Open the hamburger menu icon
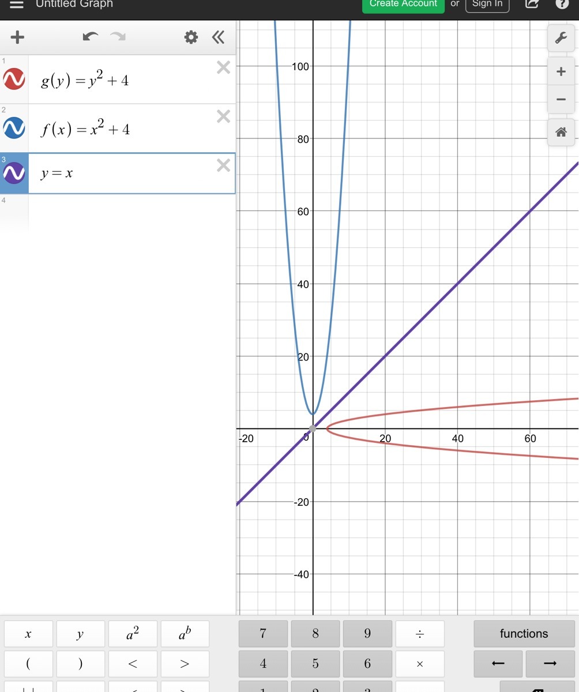The height and width of the screenshot is (692, 579). pos(17,4)
